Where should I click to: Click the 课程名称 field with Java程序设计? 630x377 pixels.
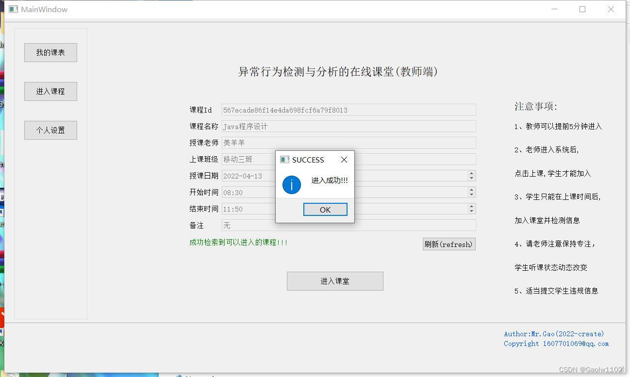tap(348, 126)
